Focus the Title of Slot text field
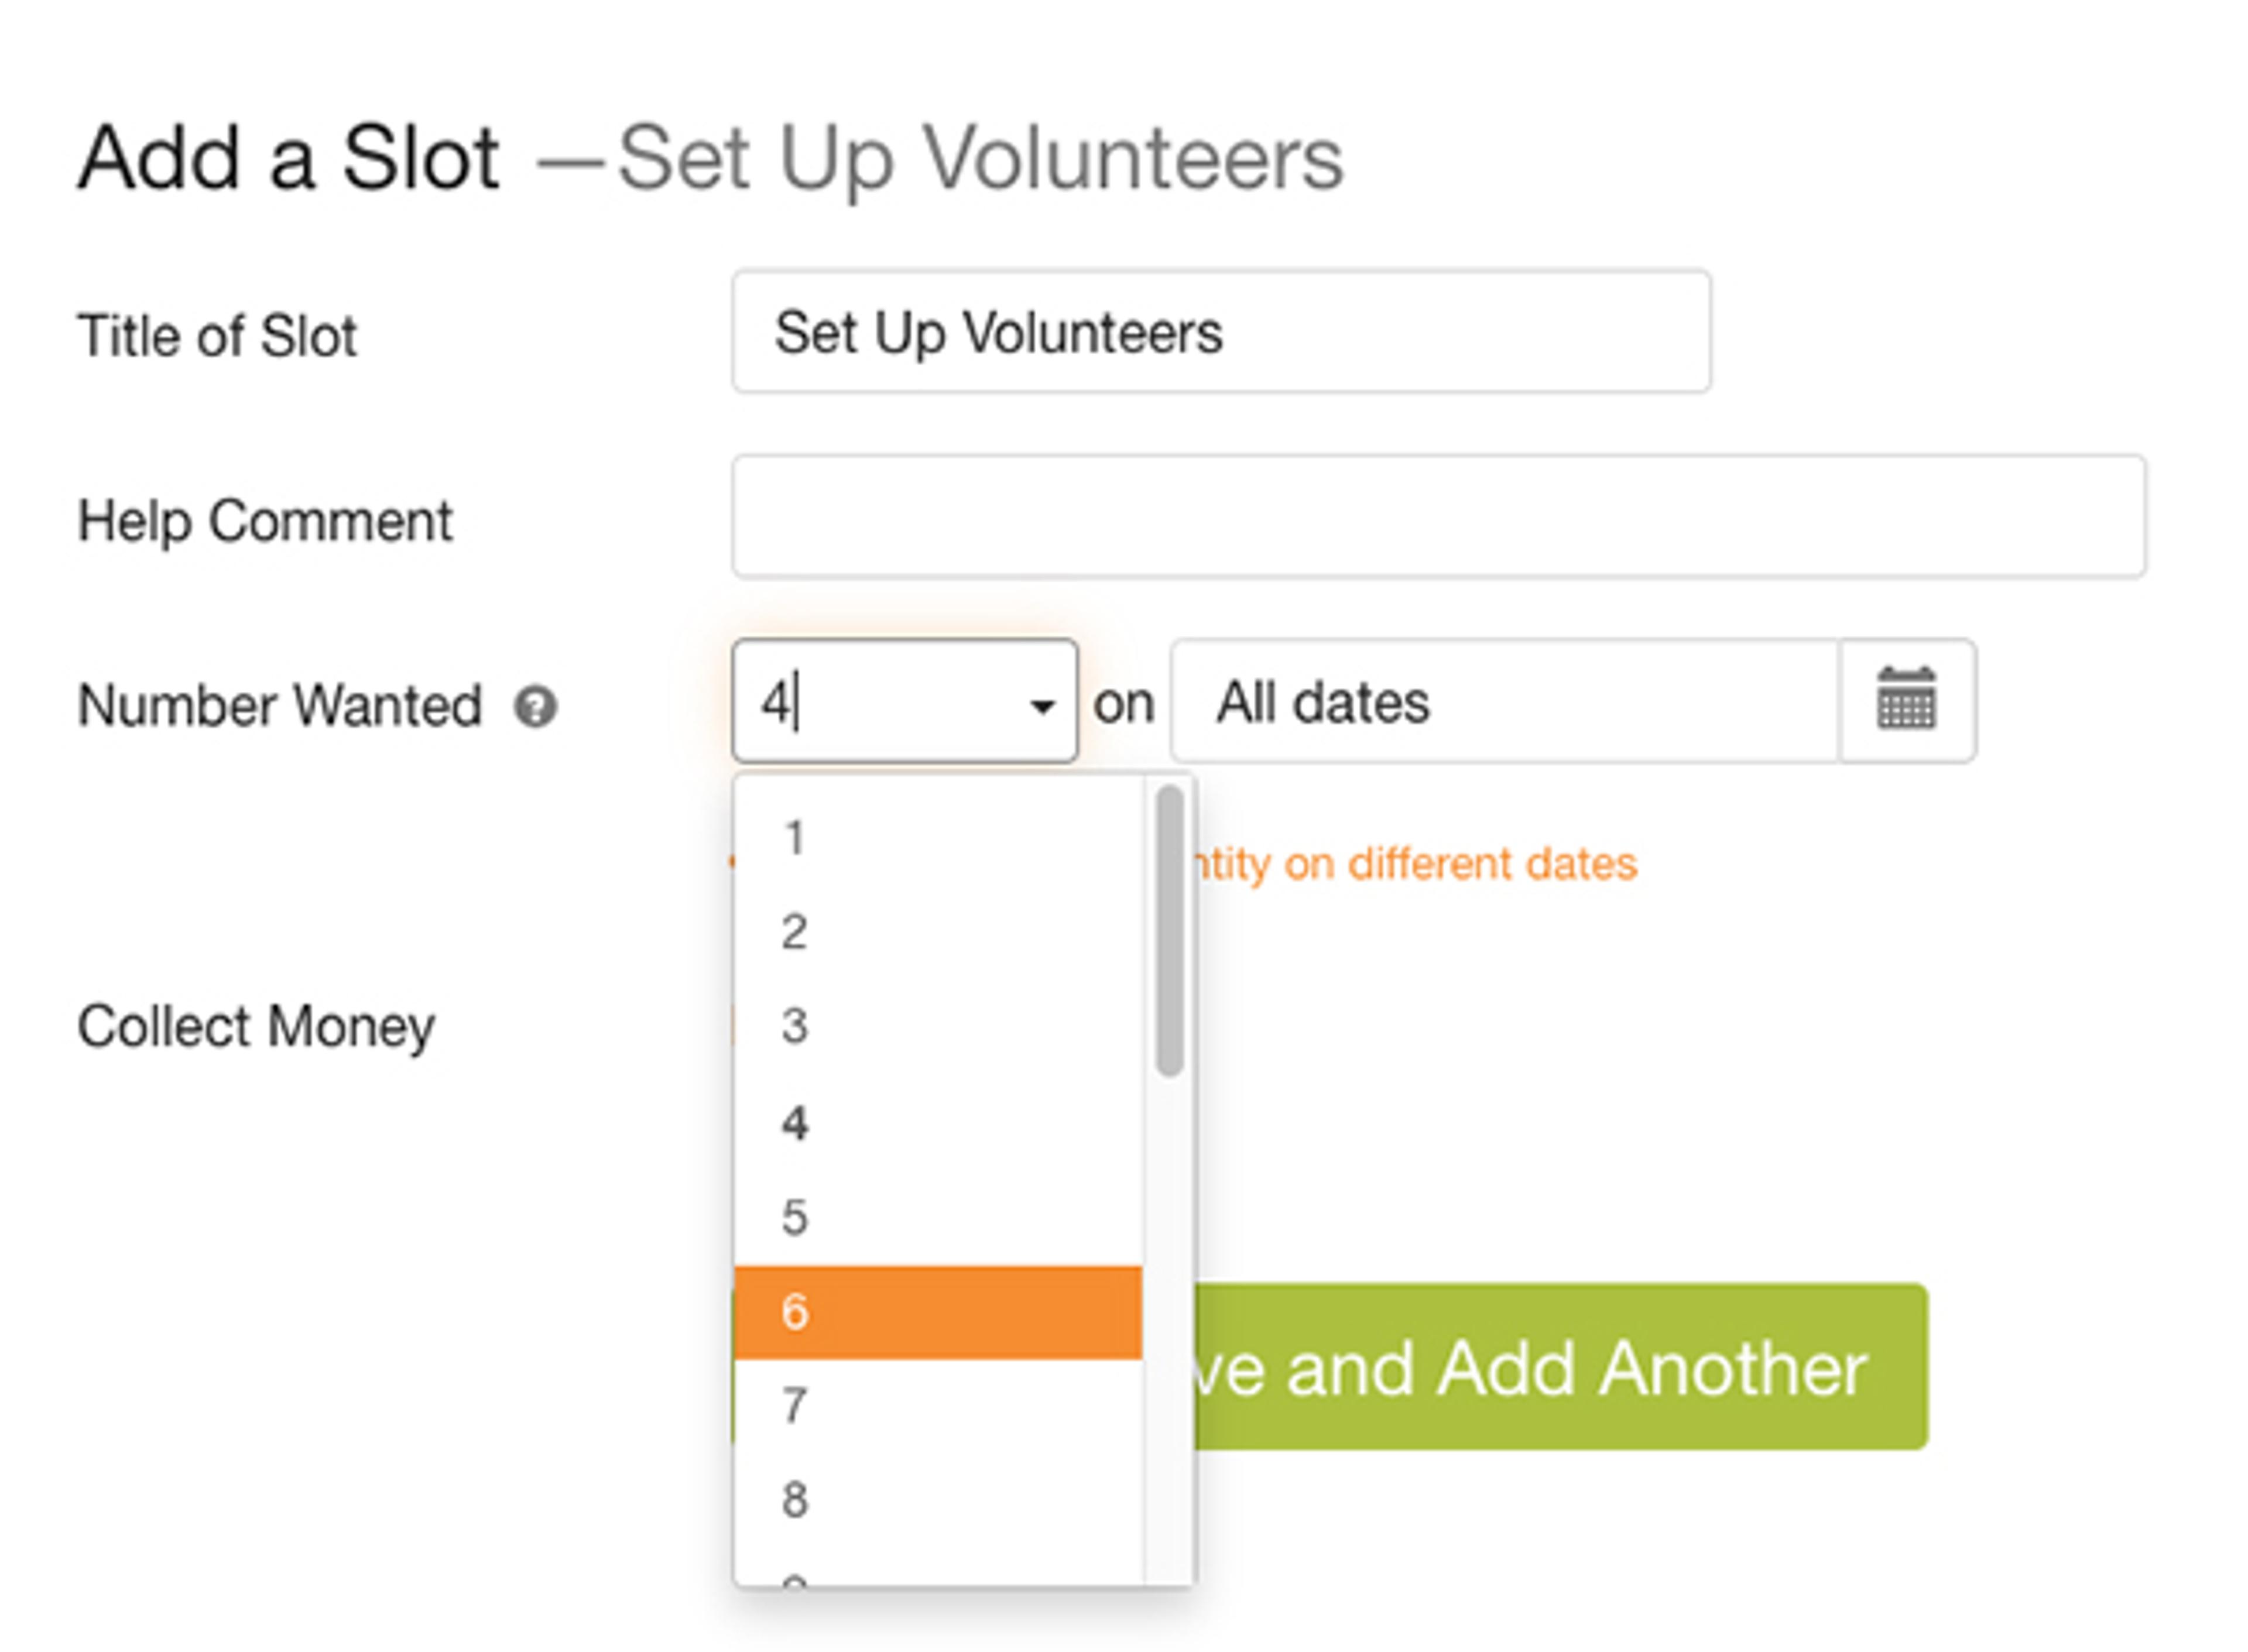 (1220, 331)
